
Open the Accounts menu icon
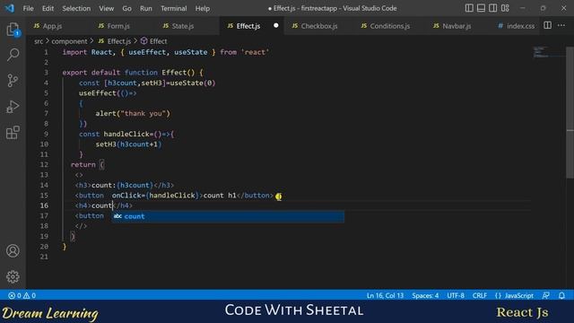pos(13,251)
